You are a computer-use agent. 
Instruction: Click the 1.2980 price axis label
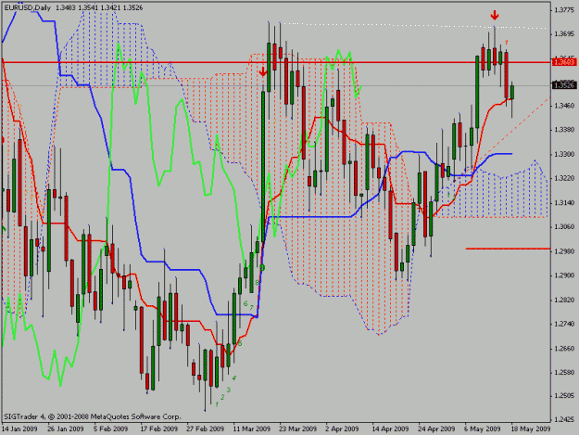(x=564, y=251)
